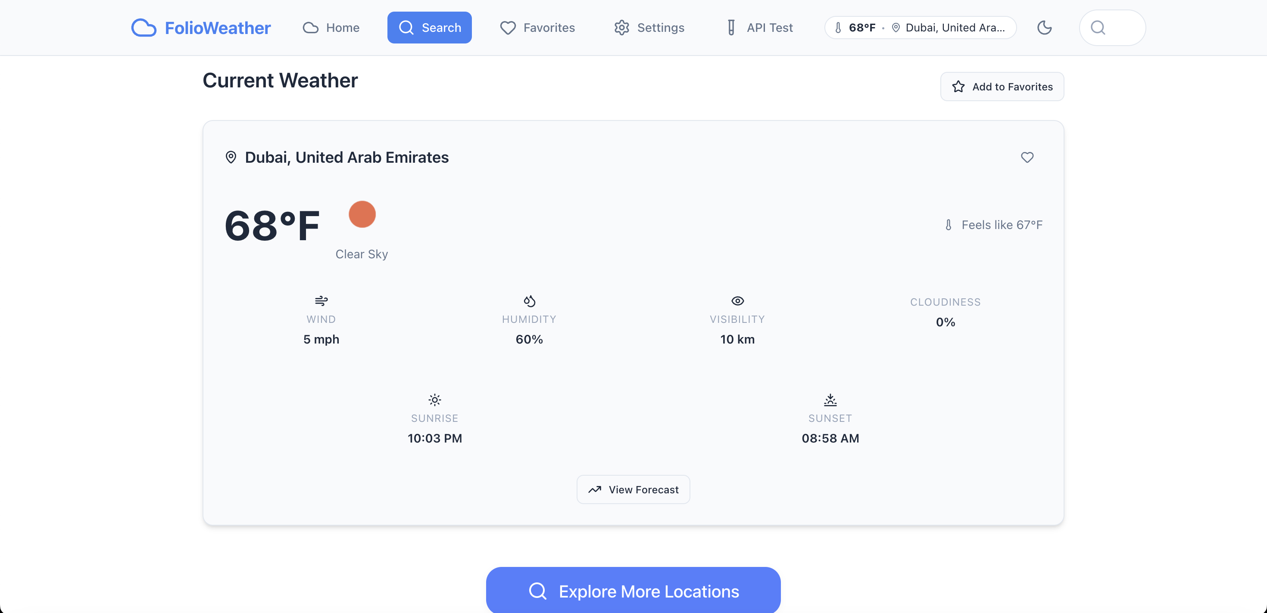This screenshot has width=1267, height=613.
Task: Open the API Test page
Action: pyautogui.click(x=759, y=28)
